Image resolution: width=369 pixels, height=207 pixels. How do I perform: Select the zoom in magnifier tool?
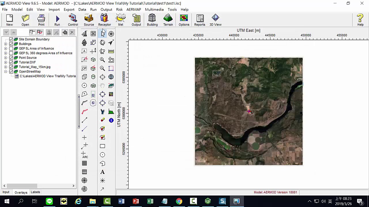[102, 60]
